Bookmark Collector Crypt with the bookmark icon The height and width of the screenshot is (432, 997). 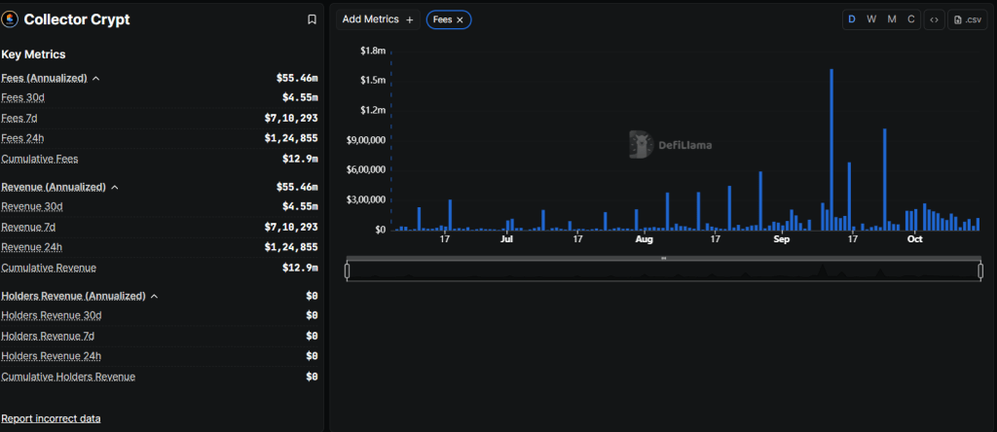[x=312, y=19]
